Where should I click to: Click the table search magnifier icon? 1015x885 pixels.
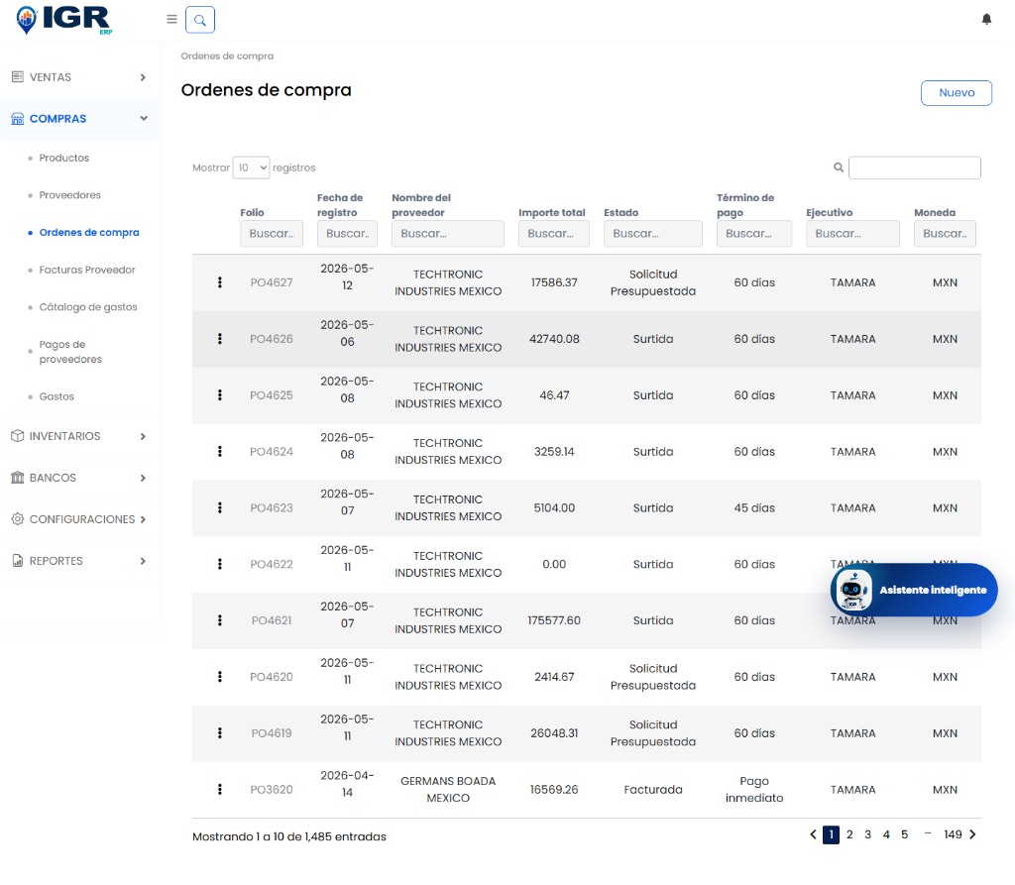click(839, 167)
